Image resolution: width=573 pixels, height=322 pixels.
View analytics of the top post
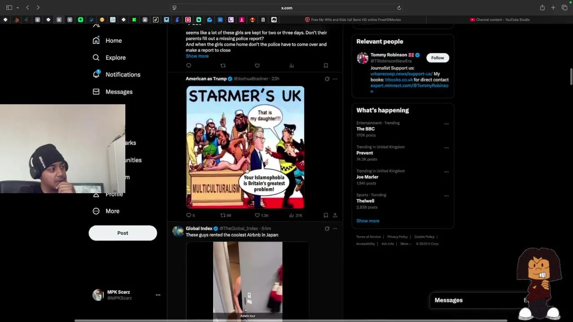pos(291,66)
